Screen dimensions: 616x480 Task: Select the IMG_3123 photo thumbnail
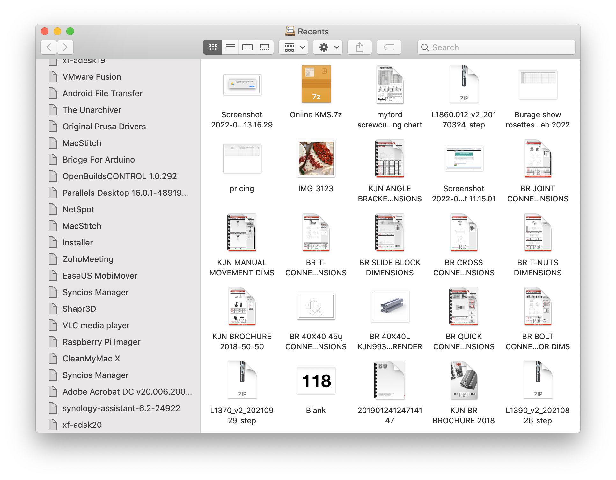pyautogui.click(x=316, y=158)
